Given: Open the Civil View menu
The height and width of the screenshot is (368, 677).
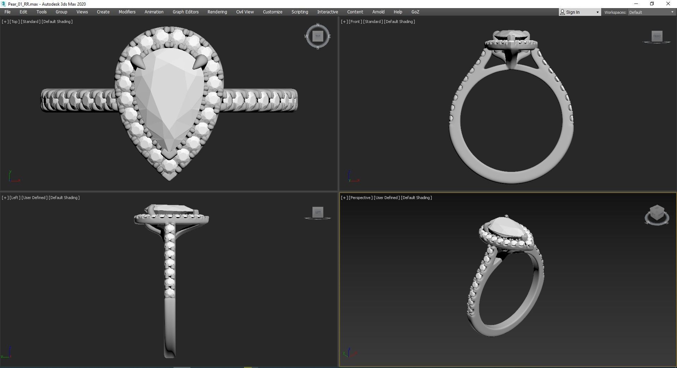Looking at the screenshot, I should tap(245, 12).
